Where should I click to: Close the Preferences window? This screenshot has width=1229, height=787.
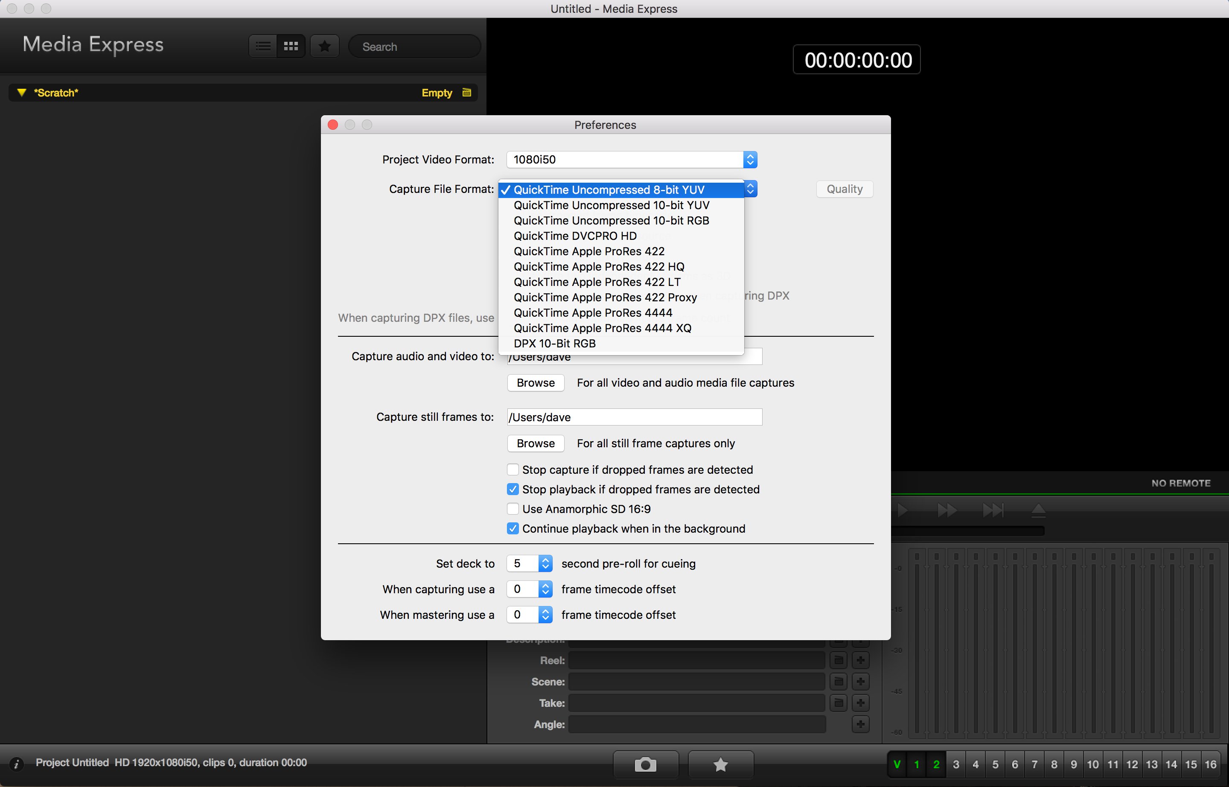333,125
